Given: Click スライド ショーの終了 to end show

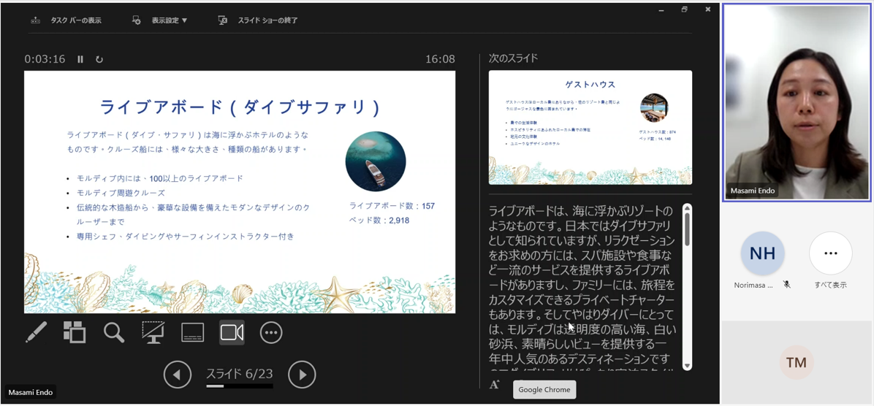Looking at the screenshot, I should pos(258,20).
